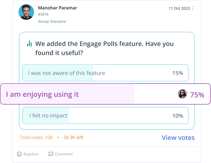Open the View votes link
Screen dimensions: 211x163
pyautogui.click(x=178, y=138)
